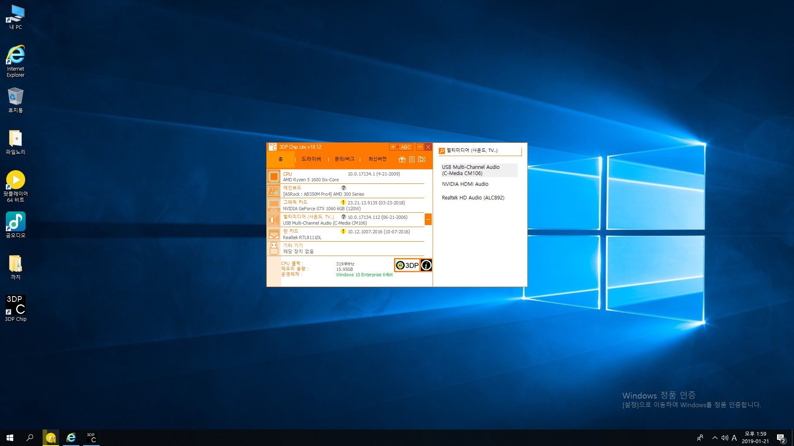
Task: Click the black info (i) icon
Action: [426, 265]
